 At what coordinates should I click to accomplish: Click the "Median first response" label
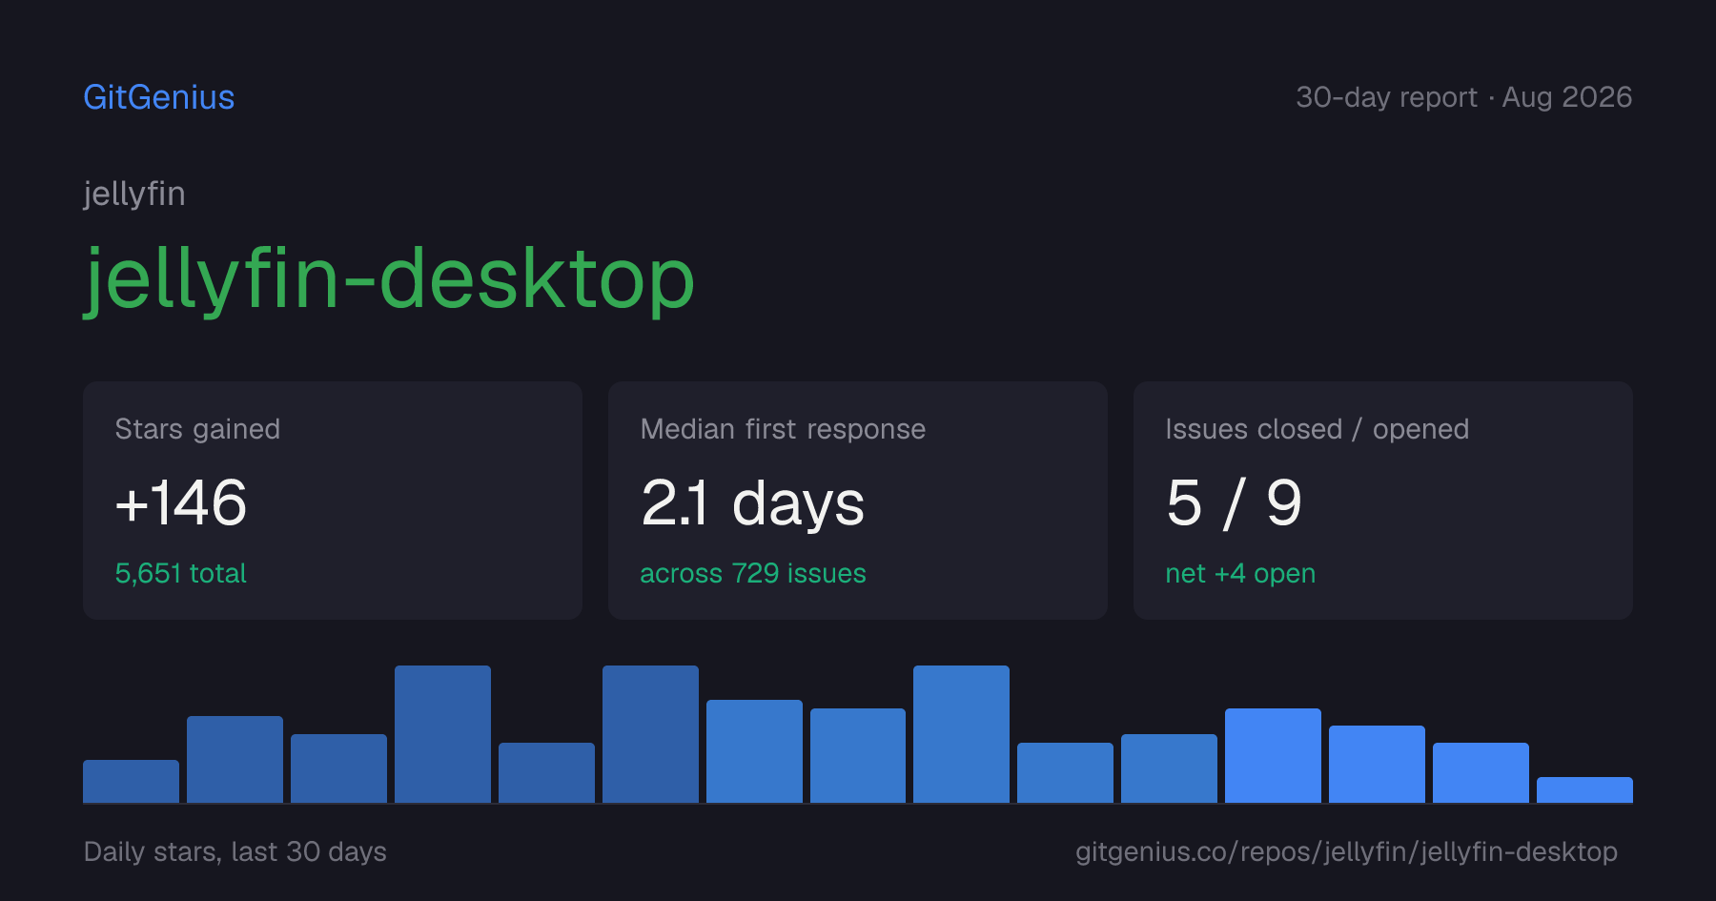[783, 429]
